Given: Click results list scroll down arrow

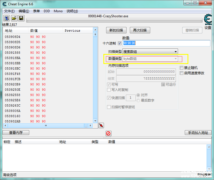Looking at the screenshot, I should (x=95, y=121).
